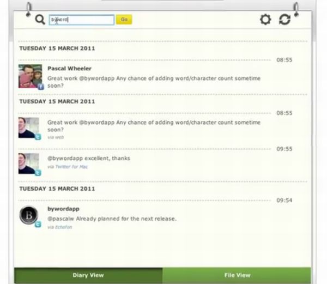Viewport: 327px width, 284px height.
Task: Open settings with the gear icon
Action: tap(265, 20)
